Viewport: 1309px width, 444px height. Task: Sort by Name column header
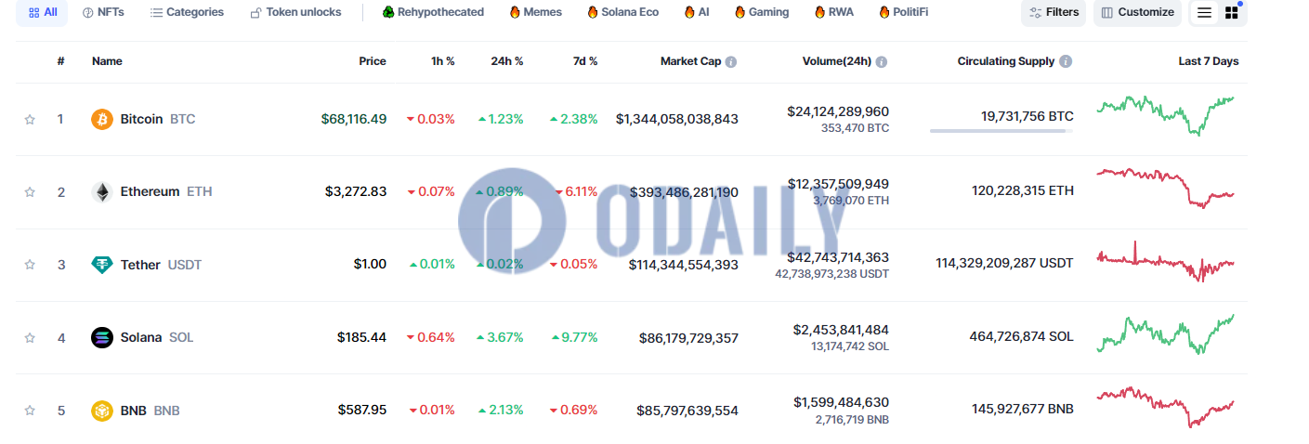pos(107,61)
